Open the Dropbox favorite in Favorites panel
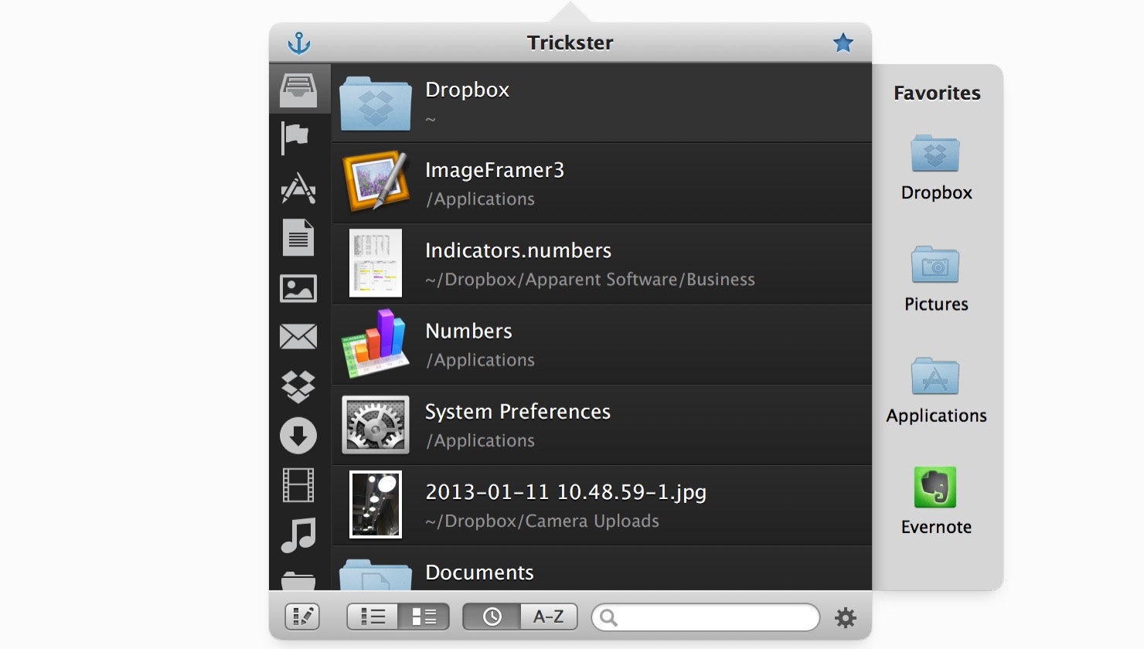Screen dimensions: 1144x649 (936, 168)
